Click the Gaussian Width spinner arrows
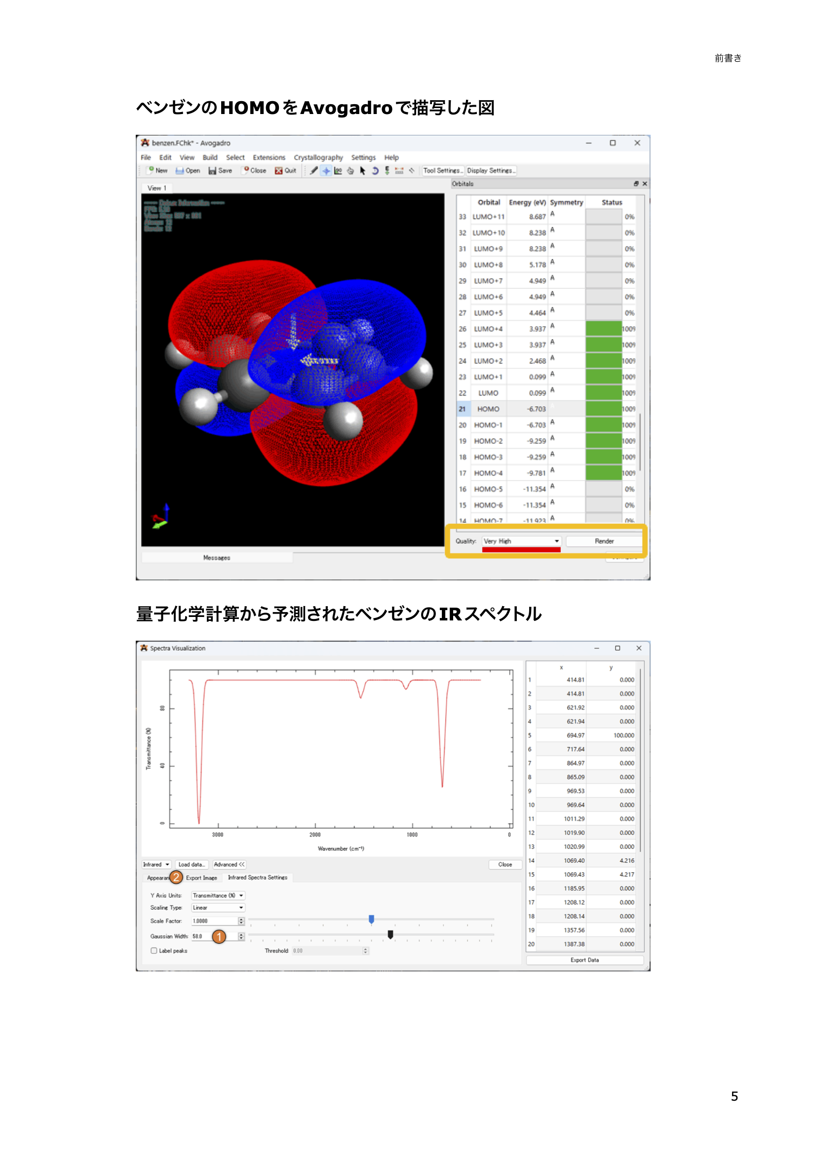Screen dimensions: 816x1154 click(241, 936)
